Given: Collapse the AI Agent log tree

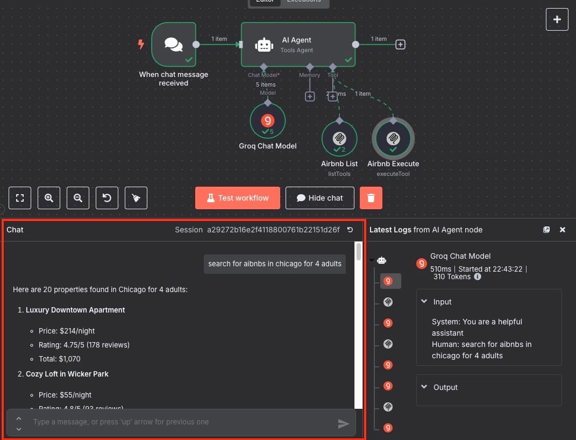Looking at the screenshot, I should (x=372, y=260).
